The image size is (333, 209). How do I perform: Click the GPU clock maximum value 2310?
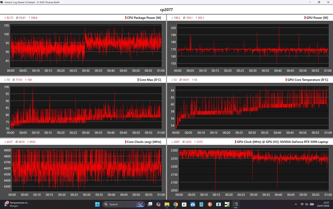click(x=199, y=142)
